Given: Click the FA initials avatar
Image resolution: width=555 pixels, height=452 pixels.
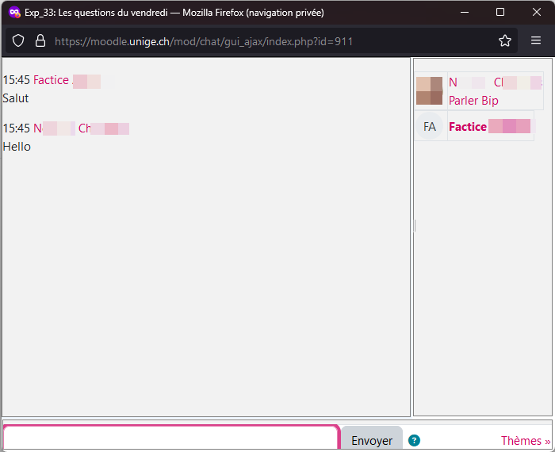Looking at the screenshot, I should [430, 126].
